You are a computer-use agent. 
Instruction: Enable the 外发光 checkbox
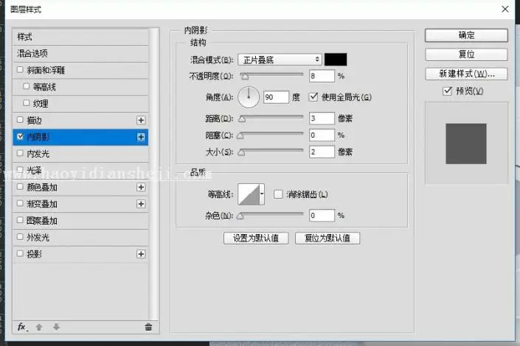(20, 237)
